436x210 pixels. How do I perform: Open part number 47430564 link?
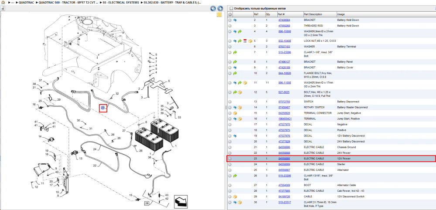pos(284,20)
